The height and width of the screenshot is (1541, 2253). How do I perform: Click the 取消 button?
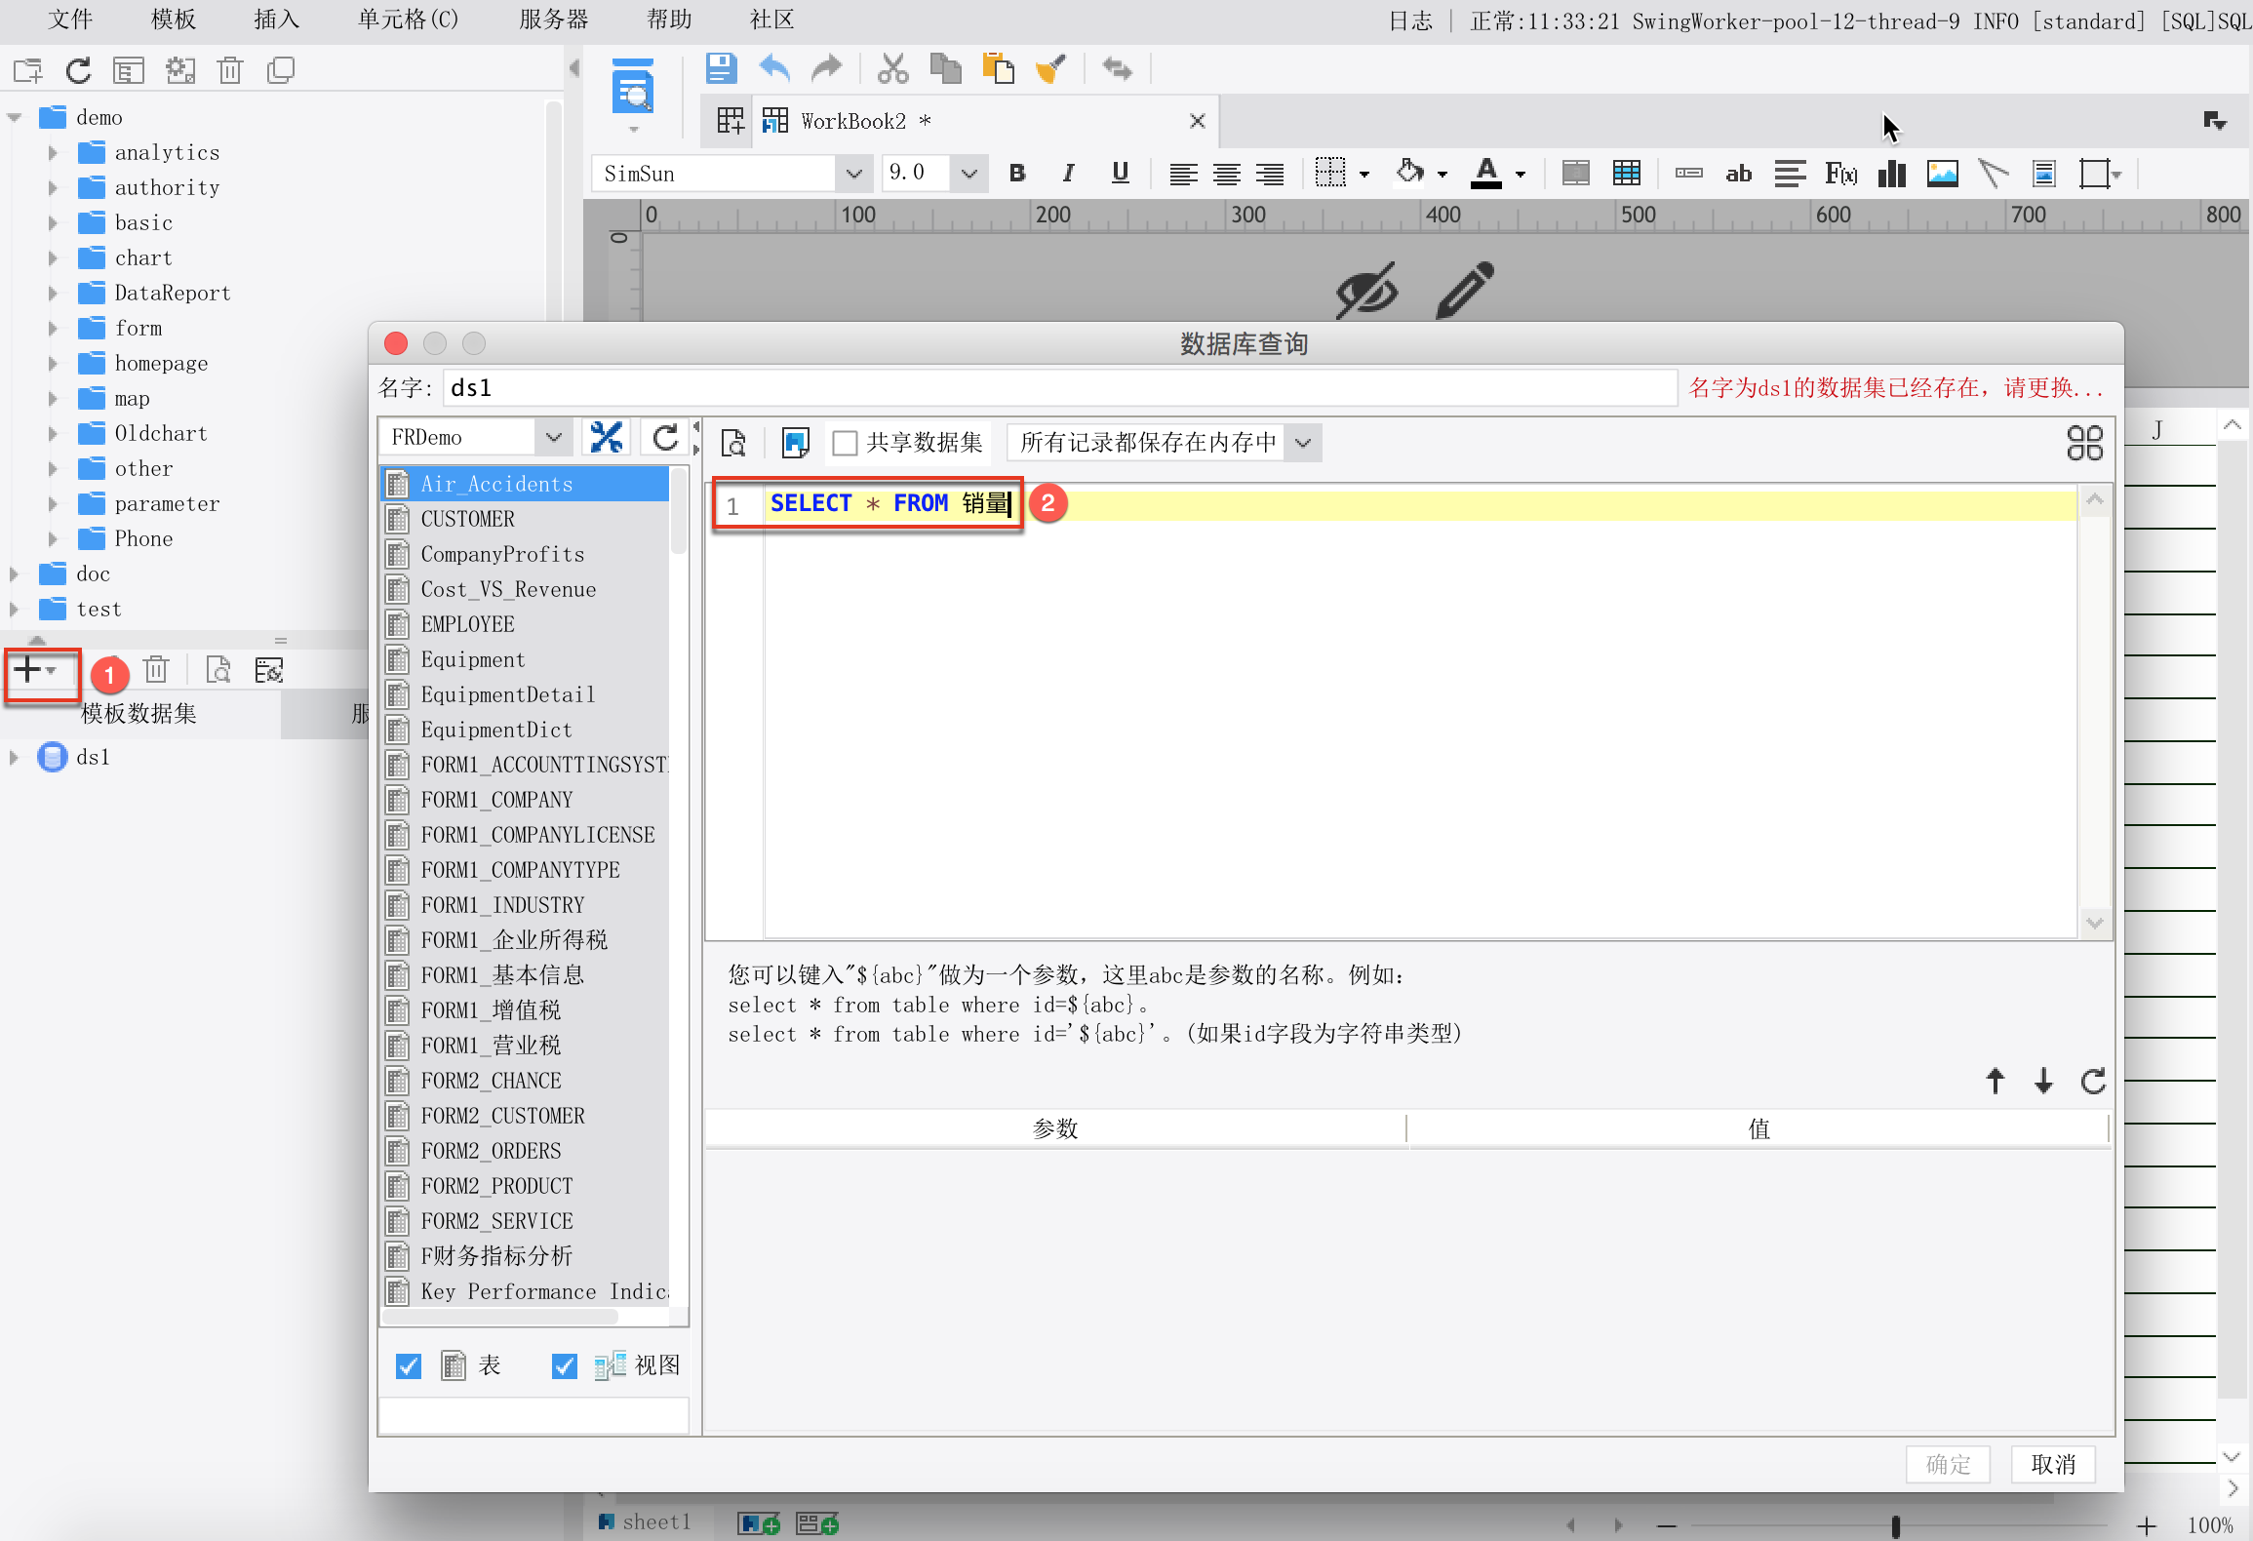(2052, 1464)
